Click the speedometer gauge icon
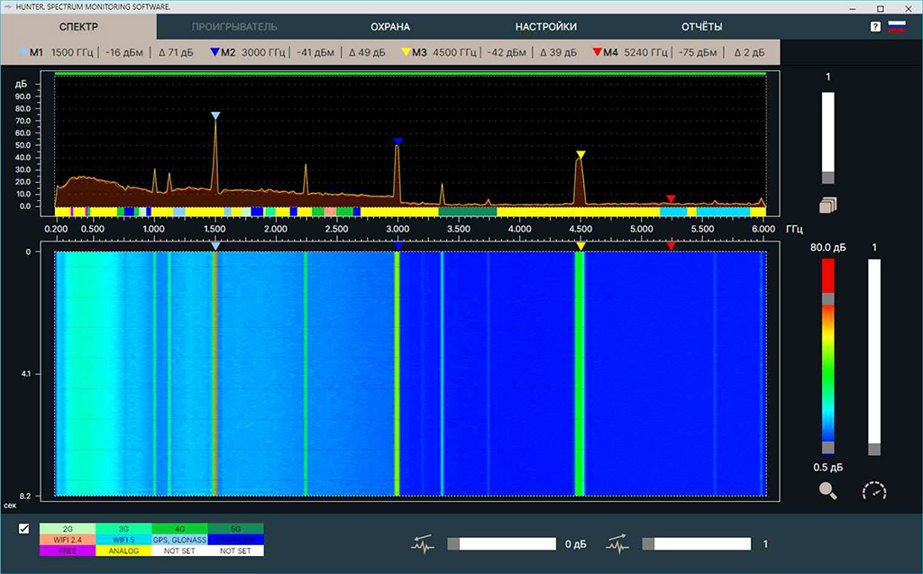923x574 pixels. [874, 490]
